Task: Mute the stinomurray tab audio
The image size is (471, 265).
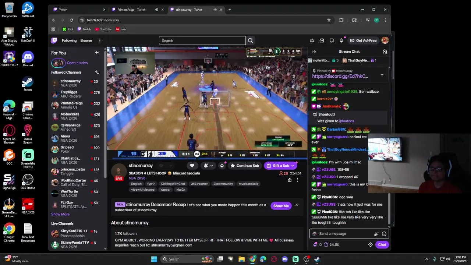Action: point(215,10)
